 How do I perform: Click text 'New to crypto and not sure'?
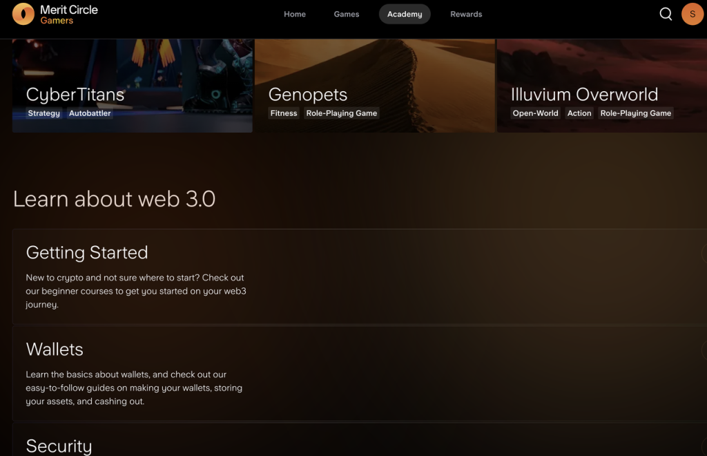[81, 277]
